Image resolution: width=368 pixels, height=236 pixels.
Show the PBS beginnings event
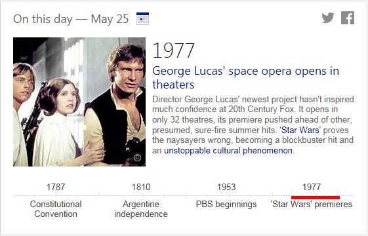tap(226, 204)
